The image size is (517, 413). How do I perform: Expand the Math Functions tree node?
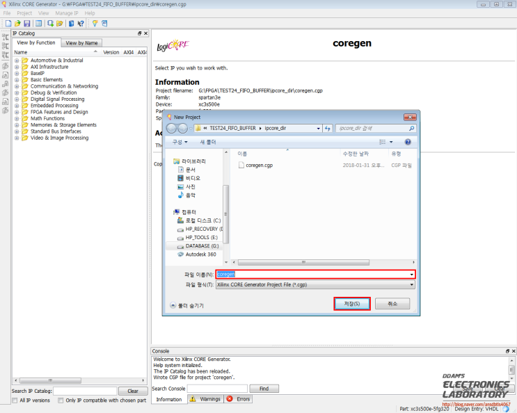[17, 118]
